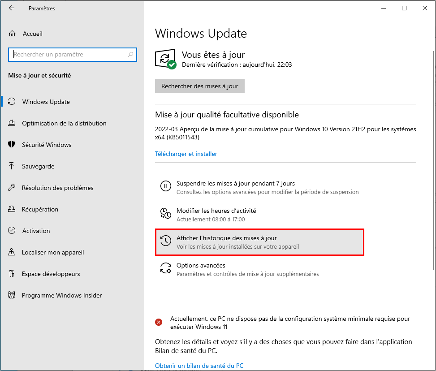Viewport: 436px width, 371px height.
Task: Open Afficher l'historique des mises à jour
Action: pyautogui.click(x=259, y=242)
